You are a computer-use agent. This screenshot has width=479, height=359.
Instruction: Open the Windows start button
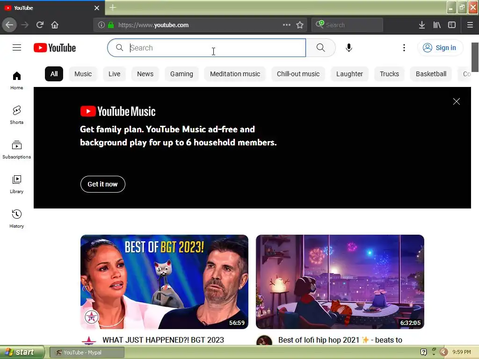click(x=22, y=352)
